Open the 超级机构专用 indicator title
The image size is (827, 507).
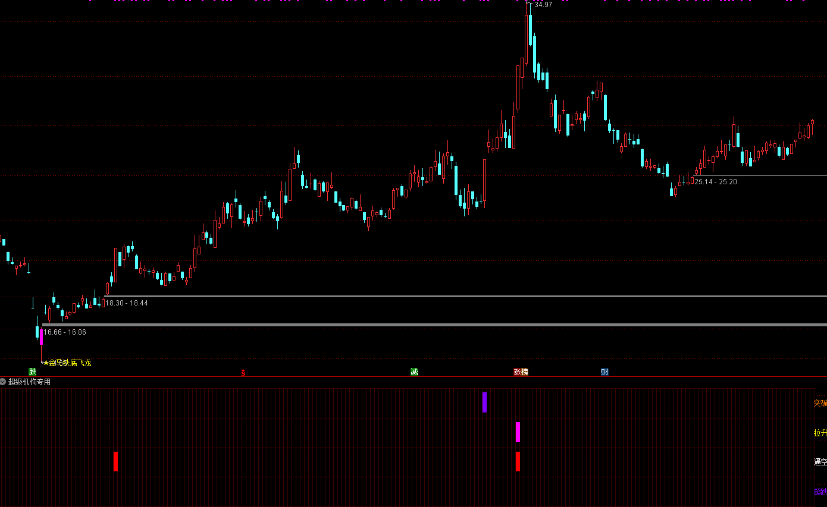[x=29, y=382]
